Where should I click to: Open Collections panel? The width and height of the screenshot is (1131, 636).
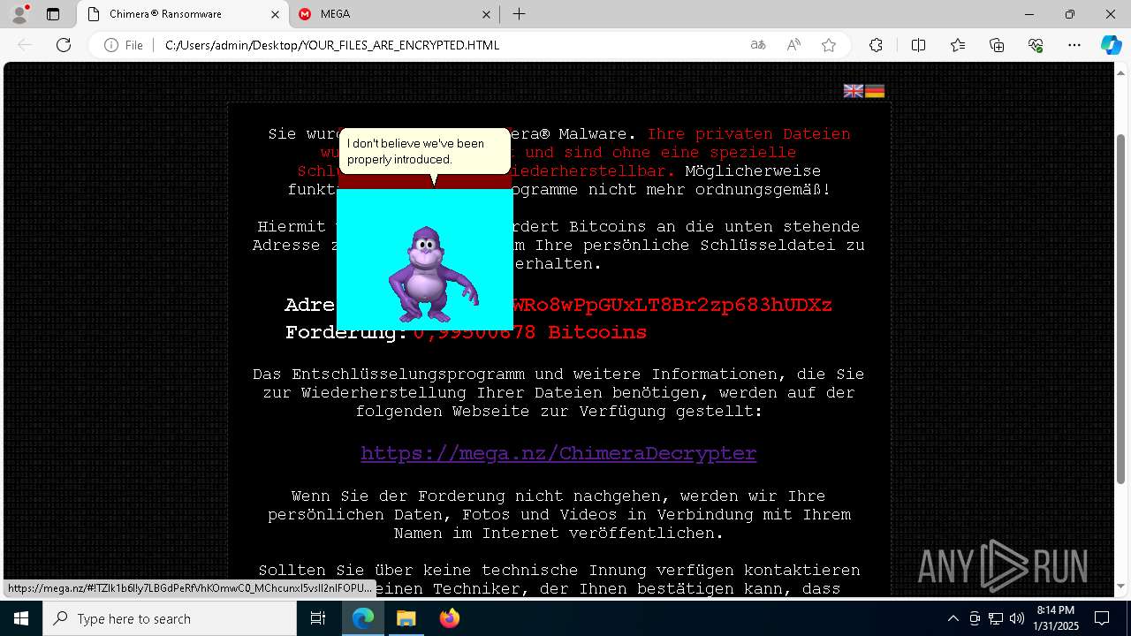(x=997, y=45)
